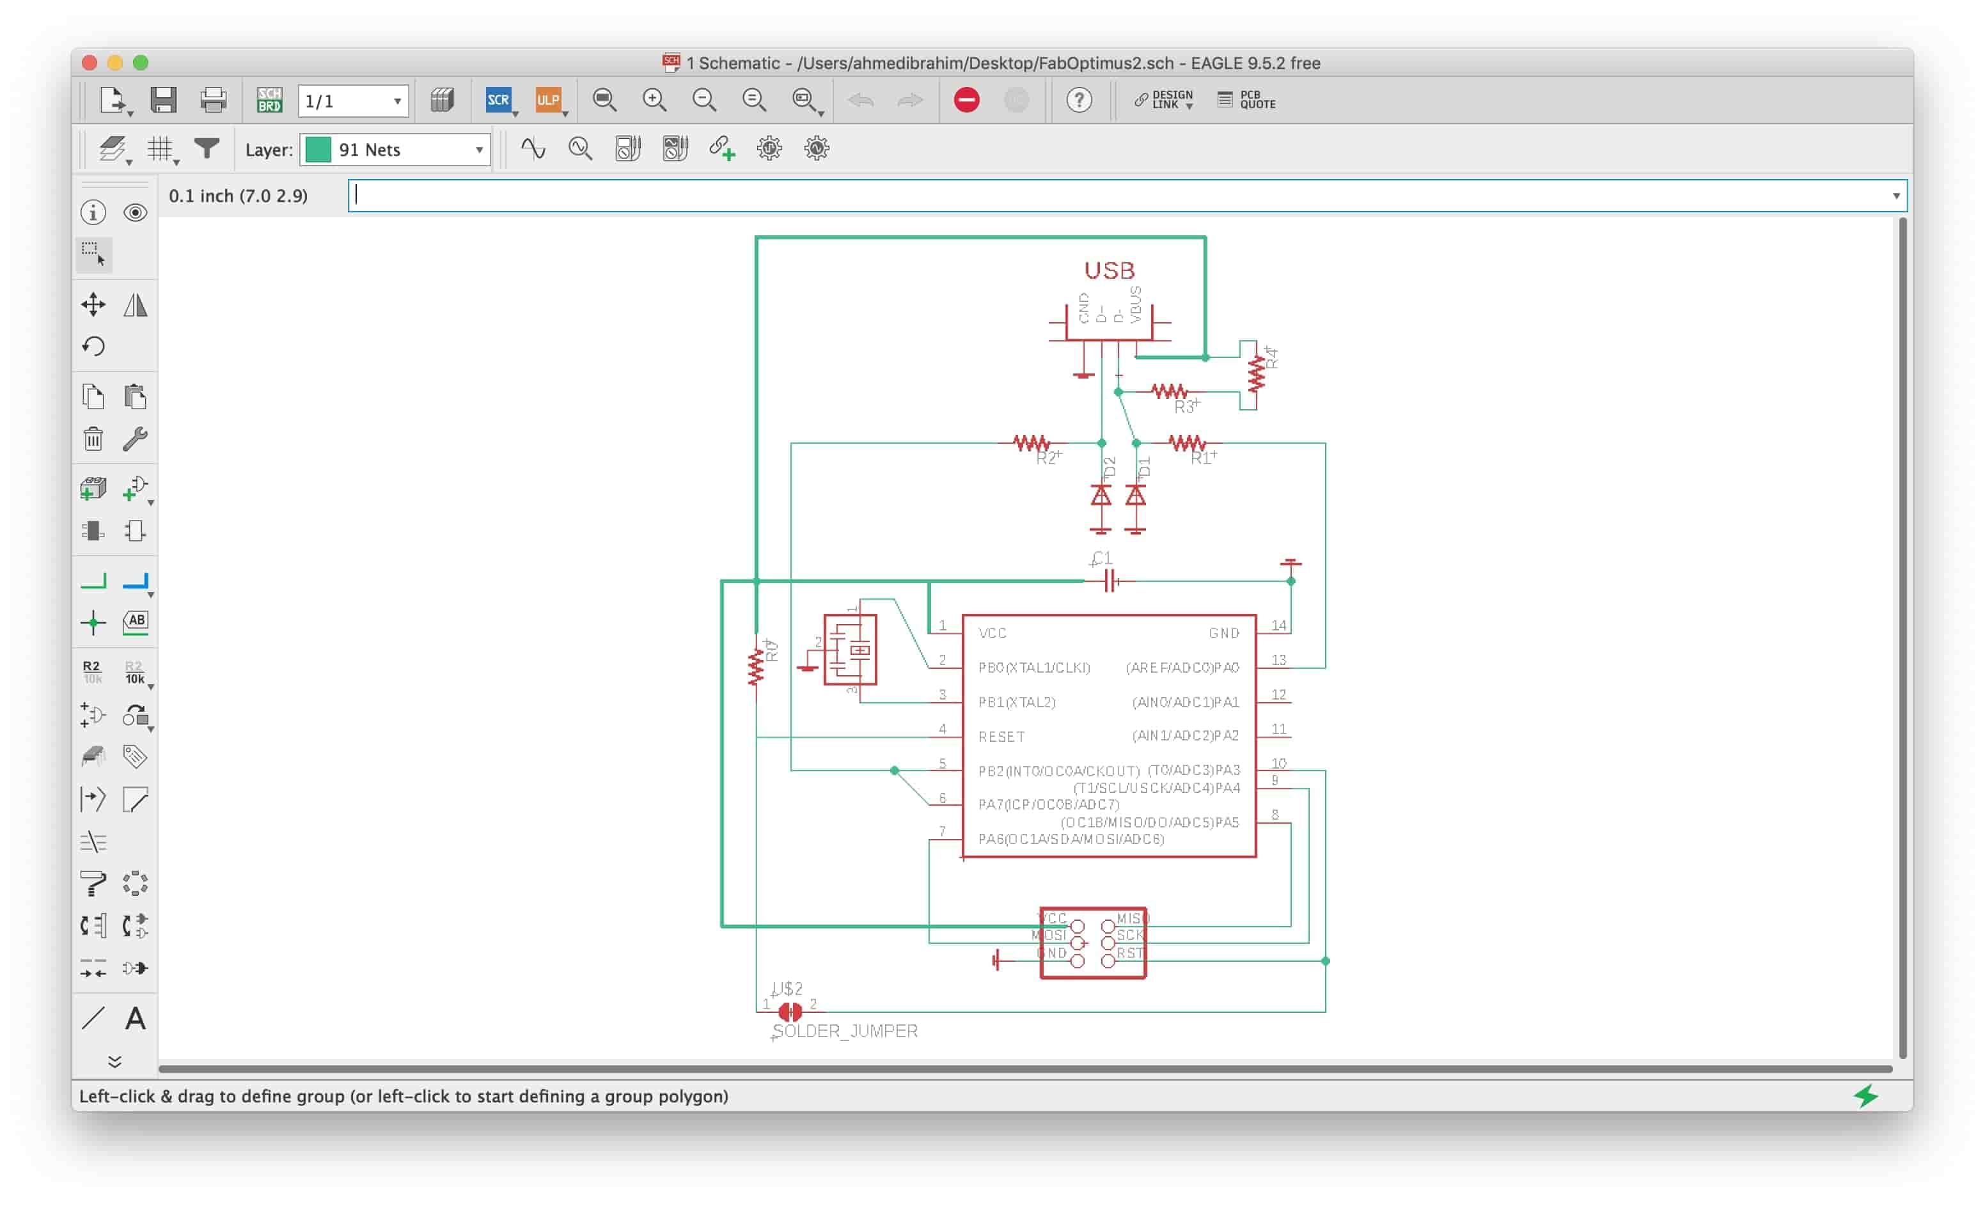The width and height of the screenshot is (1985, 1206).
Task: Click the Save document icon
Action: pos(164,100)
